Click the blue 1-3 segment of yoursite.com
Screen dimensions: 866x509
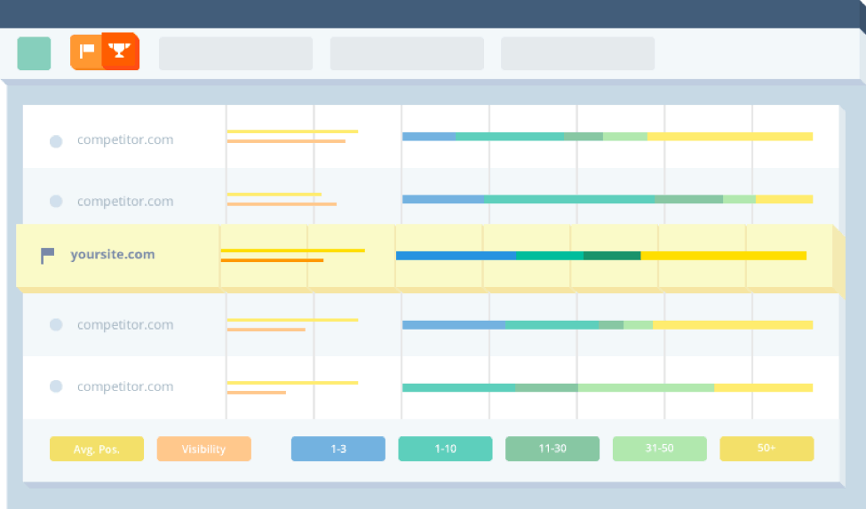coord(457,256)
